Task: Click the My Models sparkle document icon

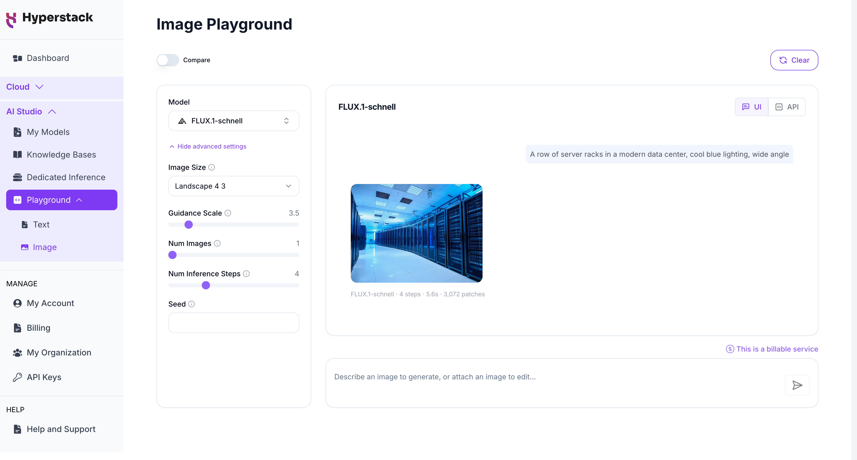Action: pos(17,132)
